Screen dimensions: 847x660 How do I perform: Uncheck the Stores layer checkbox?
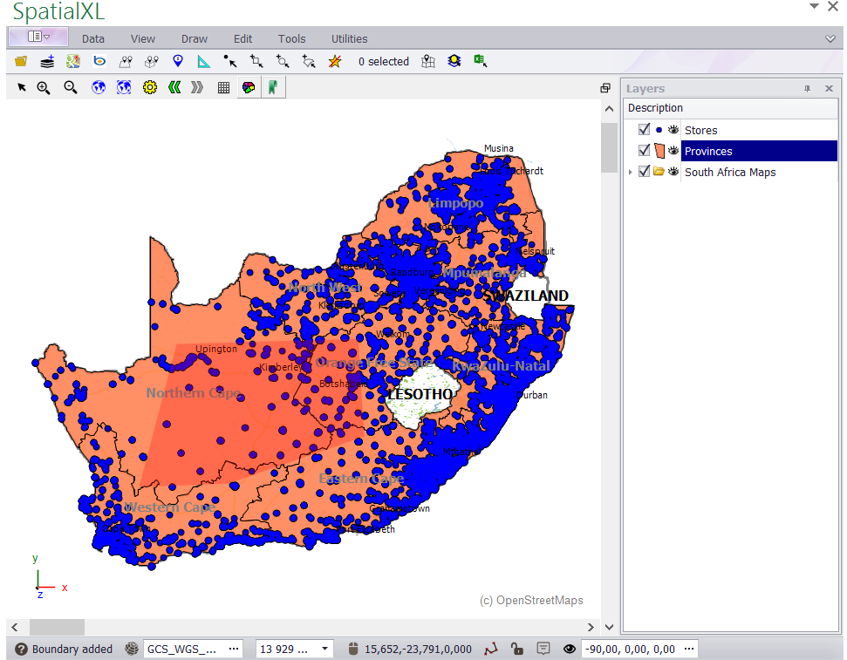click(644, 130)
